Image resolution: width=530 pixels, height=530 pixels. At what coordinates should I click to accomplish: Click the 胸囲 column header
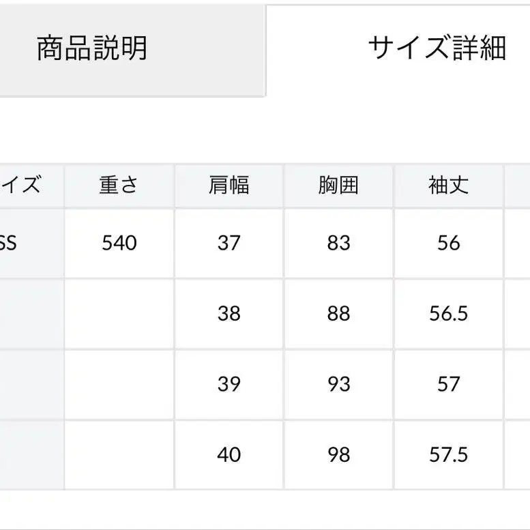point(338,186)
